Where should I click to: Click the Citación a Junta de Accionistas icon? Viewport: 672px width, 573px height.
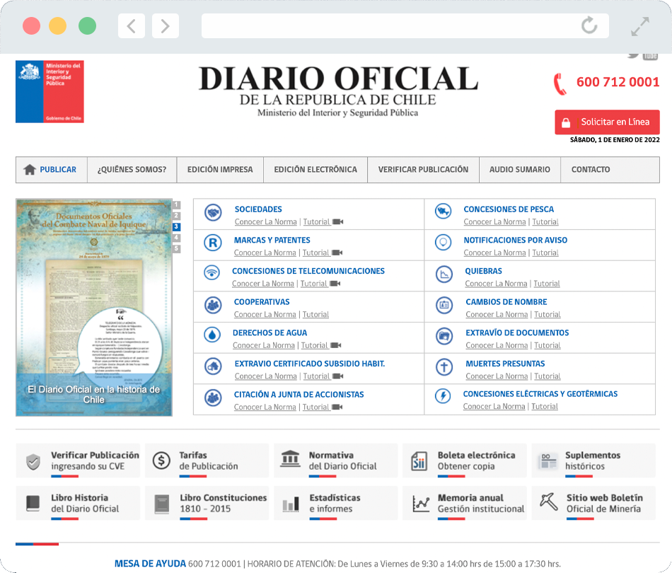[213, 398]
